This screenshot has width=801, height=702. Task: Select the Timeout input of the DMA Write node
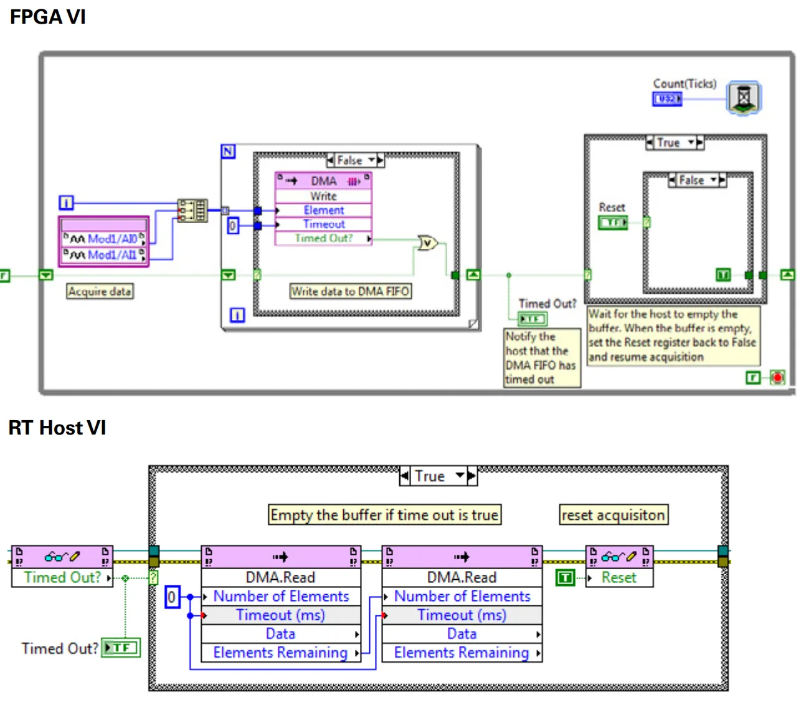pyautogui.click(x=323, y=224)
